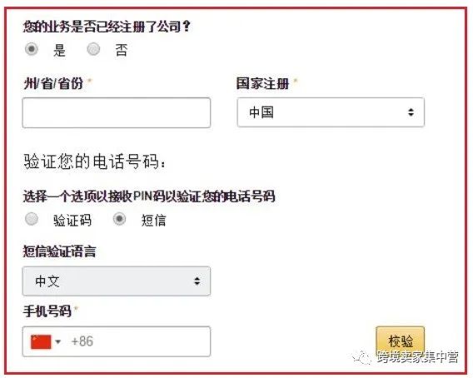Click the 是 label text
Screen dimensions: 473x378
coord(59,51)
